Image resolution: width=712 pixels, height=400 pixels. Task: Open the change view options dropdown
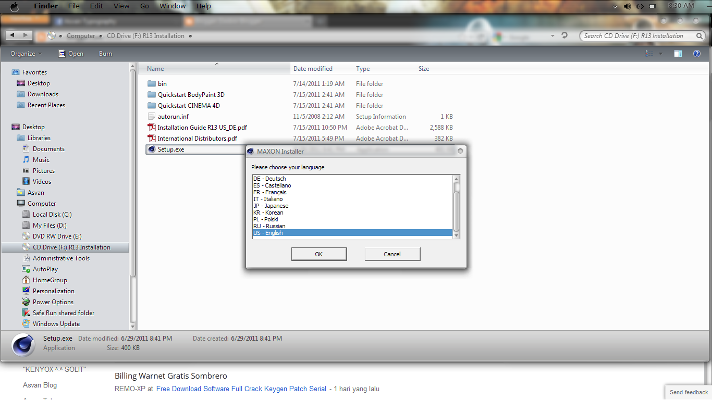(661, 54)
